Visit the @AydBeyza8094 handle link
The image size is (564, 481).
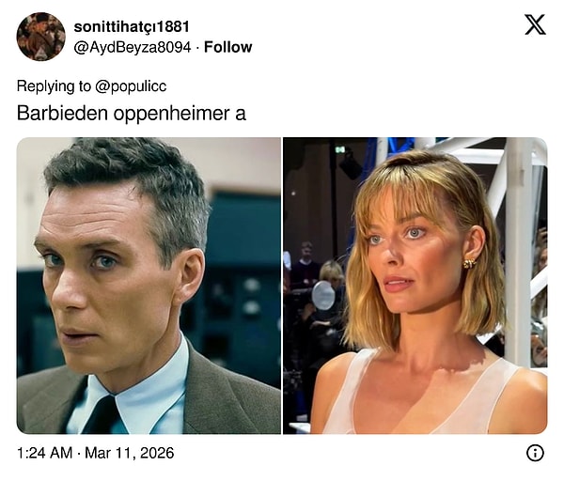[133, 47]
